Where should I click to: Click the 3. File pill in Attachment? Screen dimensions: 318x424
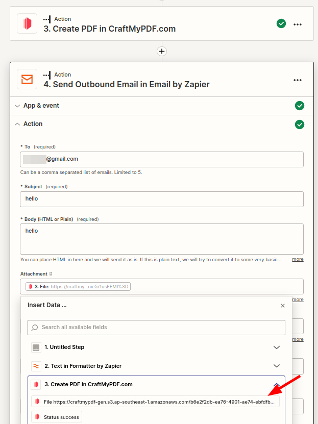click(78, 287)
